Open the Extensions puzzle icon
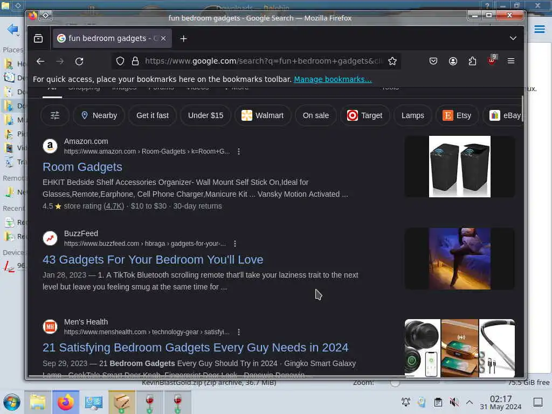Screen dimensions: 552x414 click(x=472, y=61)
